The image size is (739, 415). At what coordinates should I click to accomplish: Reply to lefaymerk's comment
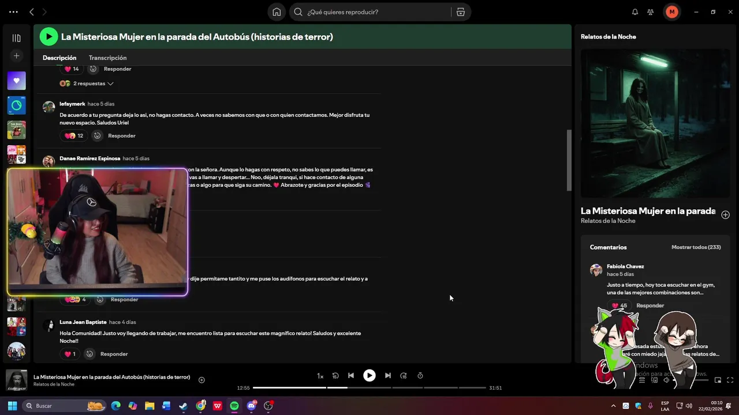pyautogui.click(x=121, y=136)
